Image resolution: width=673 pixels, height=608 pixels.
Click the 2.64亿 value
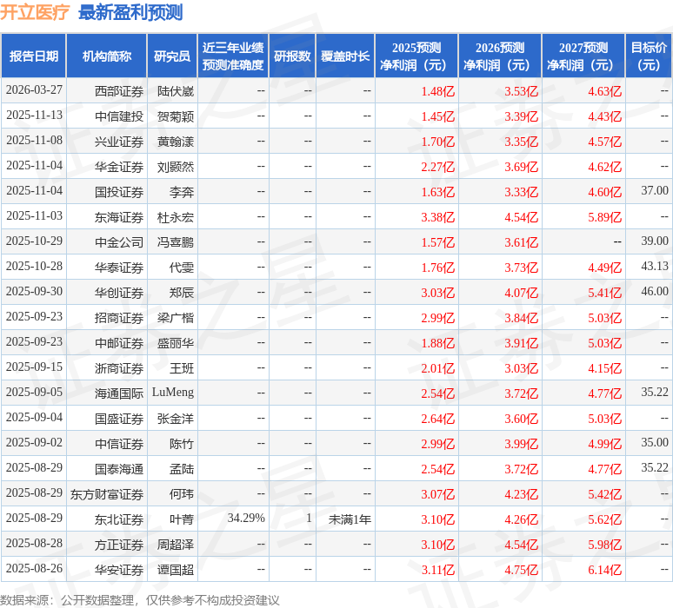pyautogui.click(x=437, y=419)
